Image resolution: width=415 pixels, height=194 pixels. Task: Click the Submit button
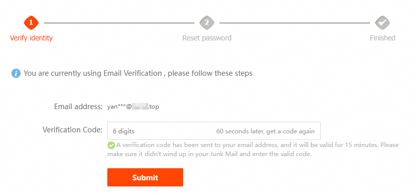pyautogui.click(x=145, y=177)
